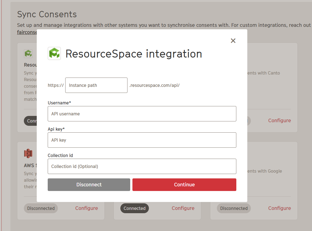Open Configure for the Canto integration card
The height and width of the screenshot is (231, 312).
click(x=279, y=121)
